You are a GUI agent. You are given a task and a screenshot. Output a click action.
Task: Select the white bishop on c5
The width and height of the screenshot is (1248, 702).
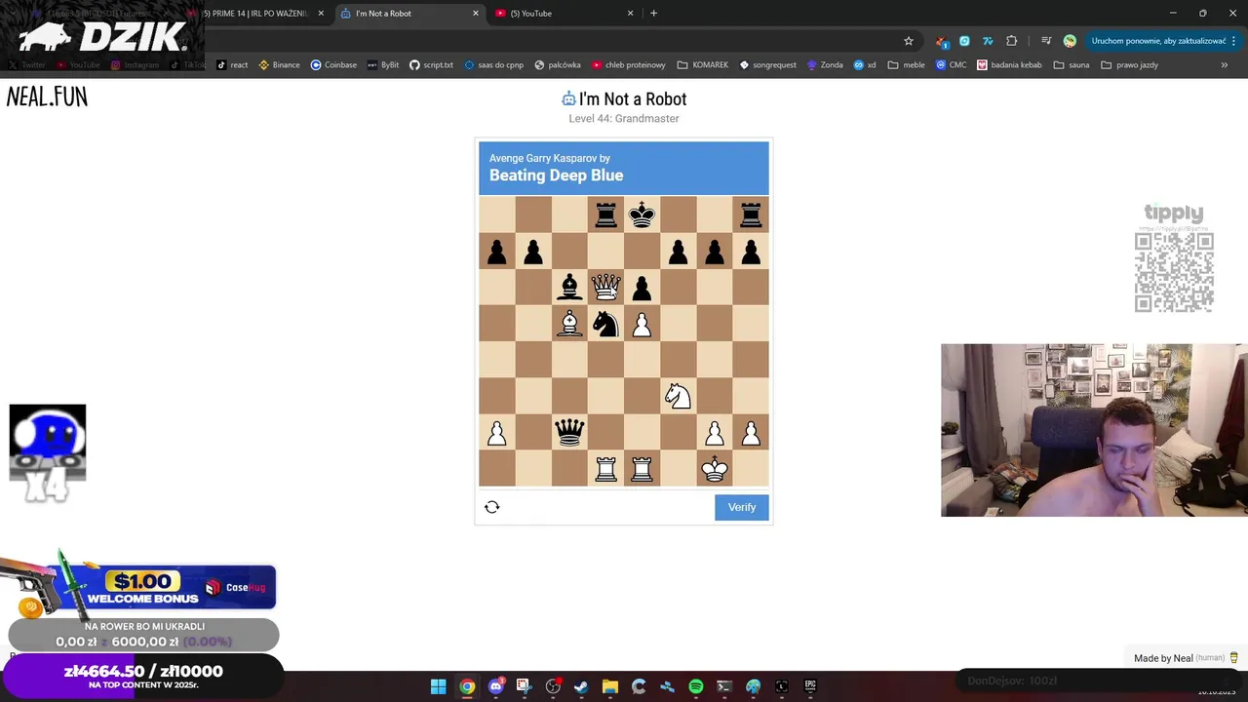(x=569, y=323)
